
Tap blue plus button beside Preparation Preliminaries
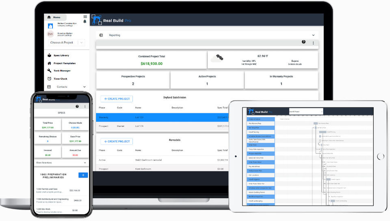point(83,175)
